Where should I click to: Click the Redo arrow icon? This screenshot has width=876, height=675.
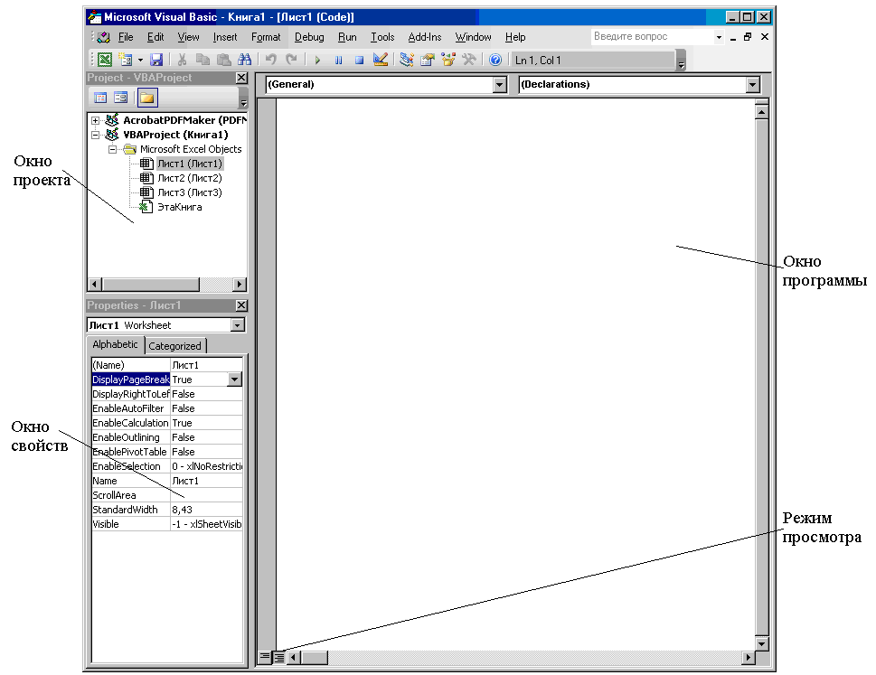[x=291, y=60]
